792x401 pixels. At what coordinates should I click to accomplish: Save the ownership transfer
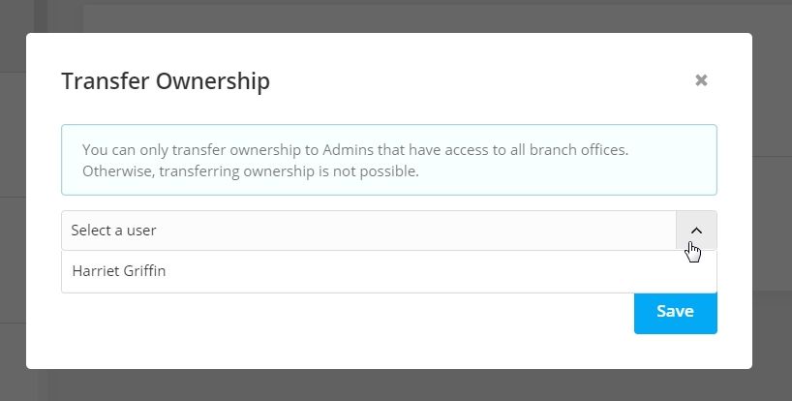675,312
